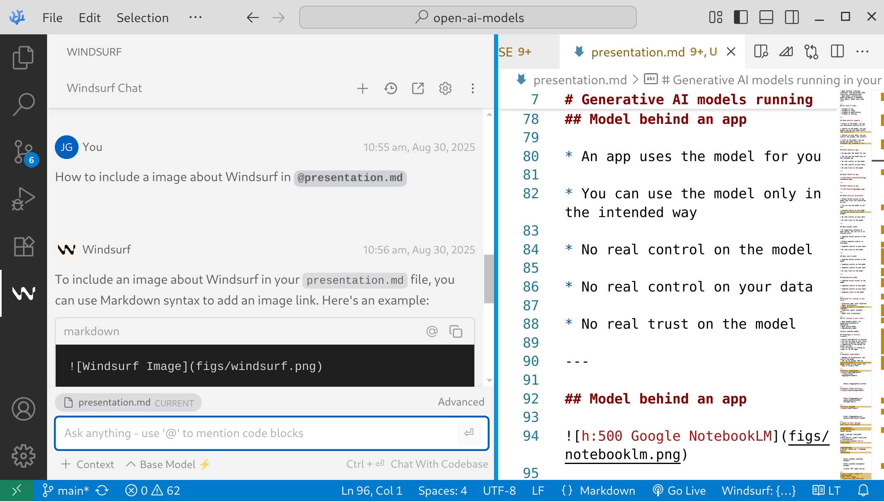Screen dimensions: 884x502
Task: Open preview to the side for presentation.md
Action: pyautogui.click(x=760, y=52)
